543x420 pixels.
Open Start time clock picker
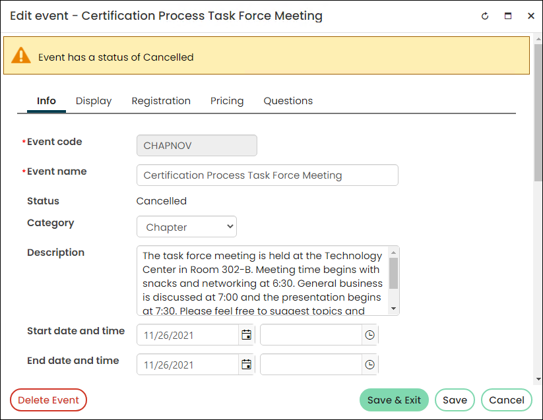tap(370, 335)
